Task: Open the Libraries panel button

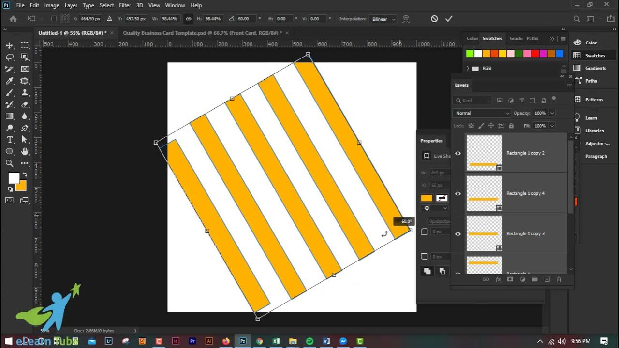Action: coord(589,130)
